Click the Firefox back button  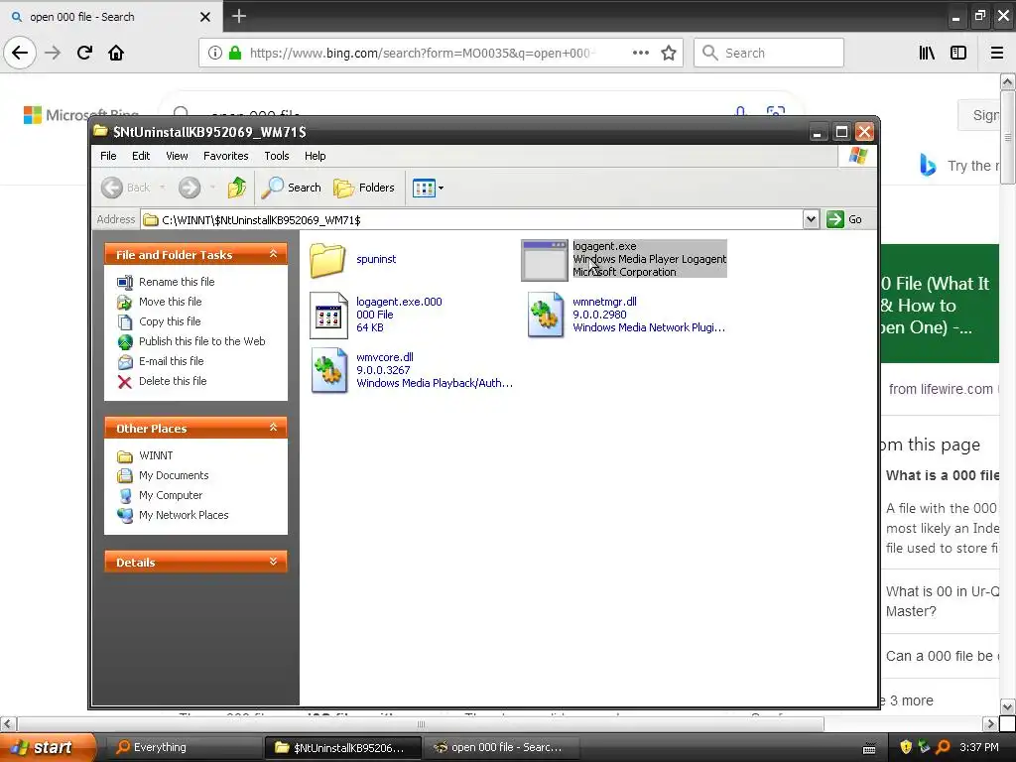(x=20, y=53)
